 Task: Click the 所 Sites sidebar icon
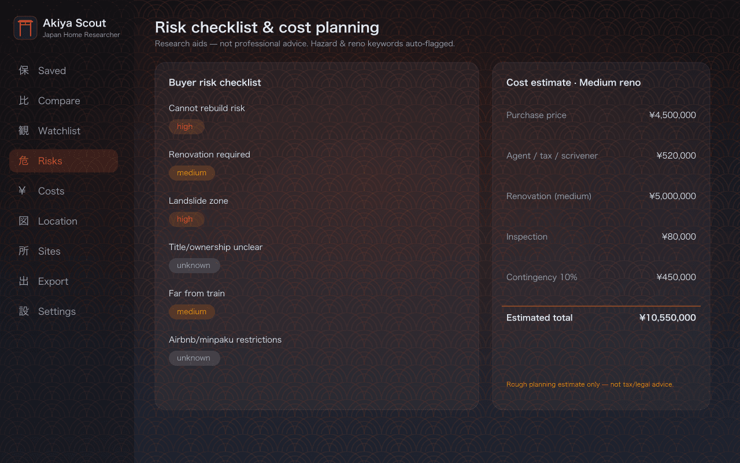point(24,251)
